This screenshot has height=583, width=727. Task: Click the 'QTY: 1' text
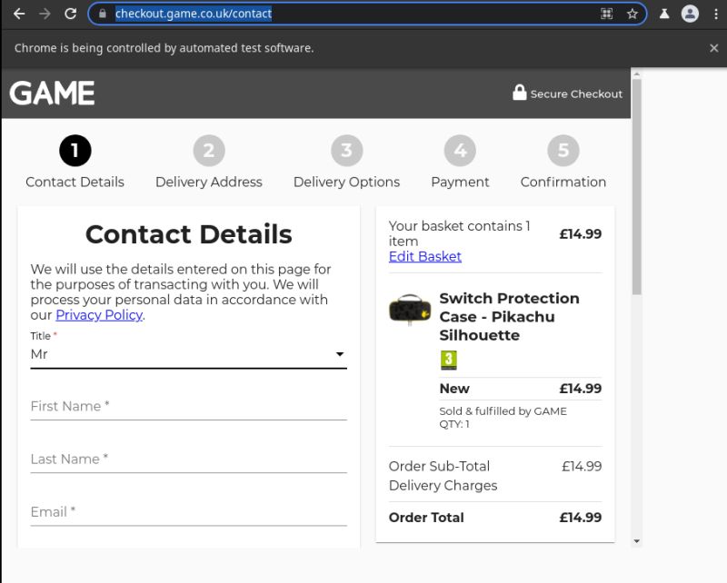tap(454, 424)
